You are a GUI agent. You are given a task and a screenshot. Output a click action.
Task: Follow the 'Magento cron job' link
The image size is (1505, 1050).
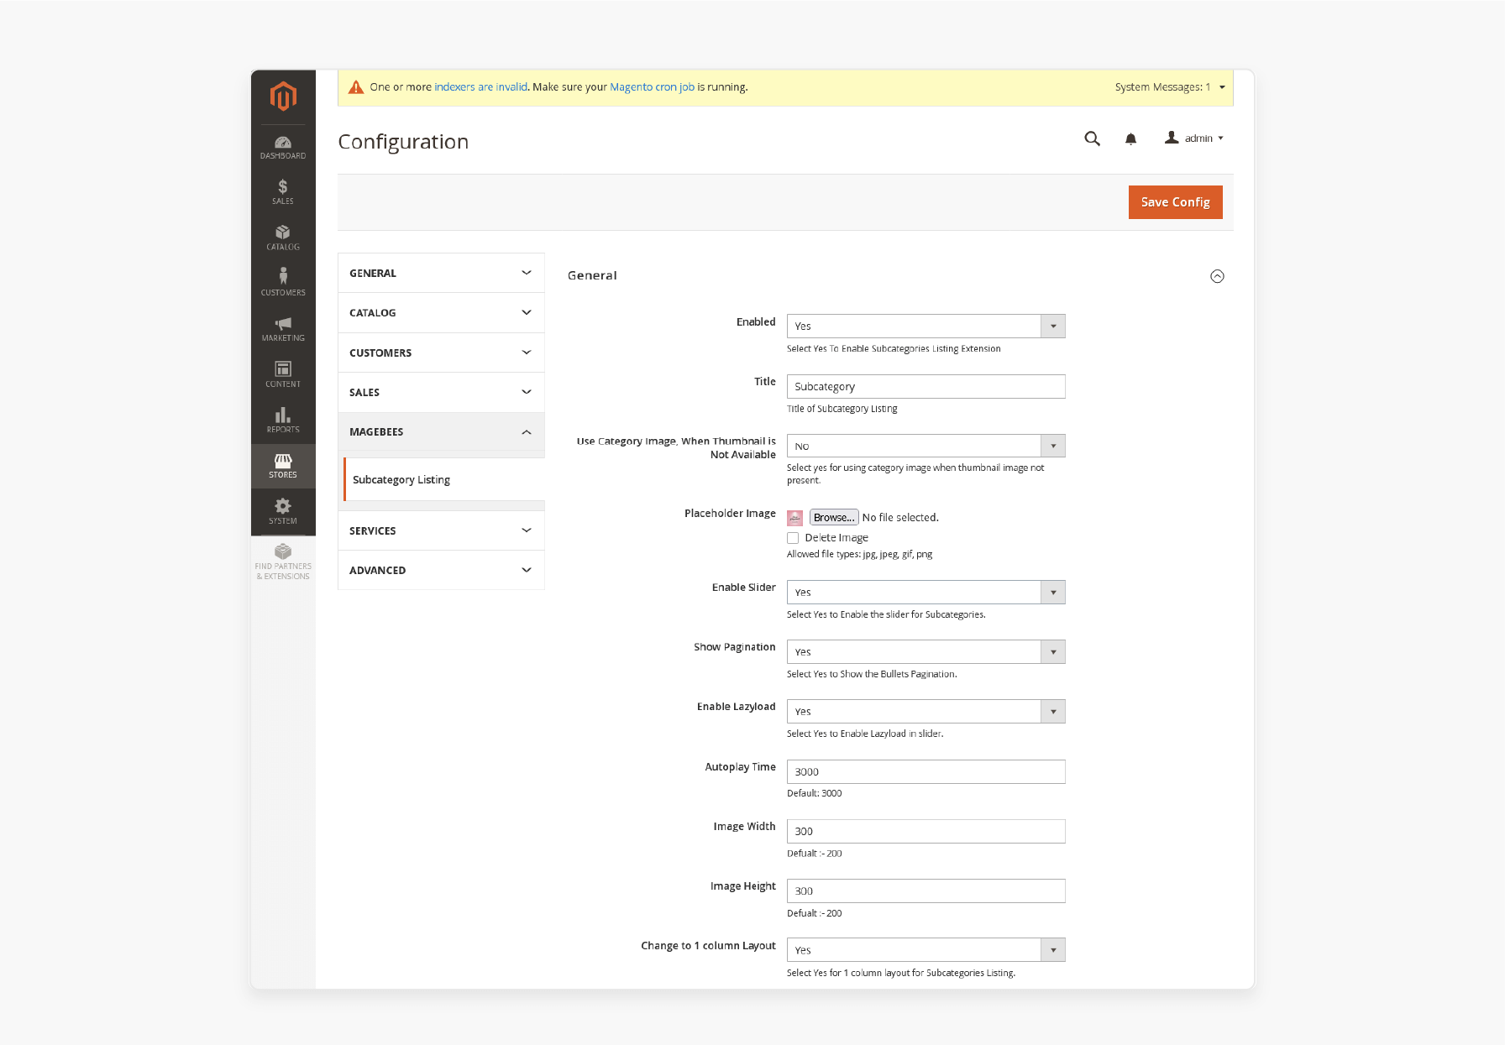pyautogui.click(x=652, y=87)
